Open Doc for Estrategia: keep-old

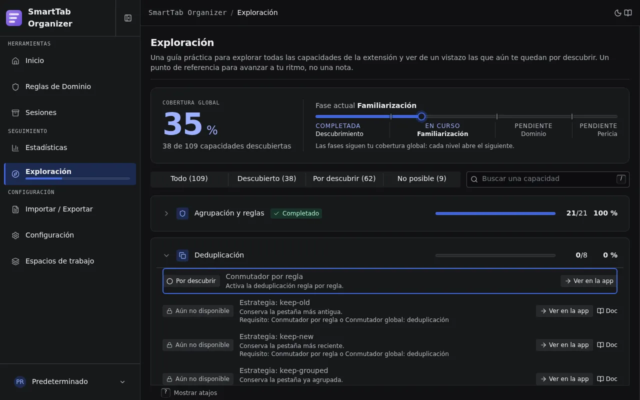click(x=607, y=311)
